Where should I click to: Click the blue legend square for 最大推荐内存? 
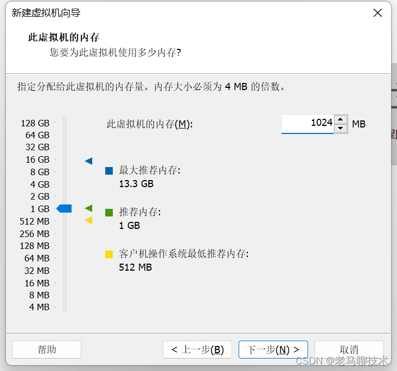click(109, 171)
